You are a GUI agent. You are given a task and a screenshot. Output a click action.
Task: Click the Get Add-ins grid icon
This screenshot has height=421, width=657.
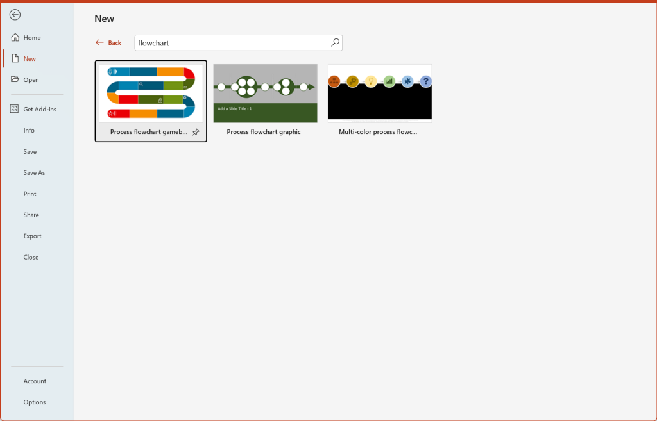[14, 109]
